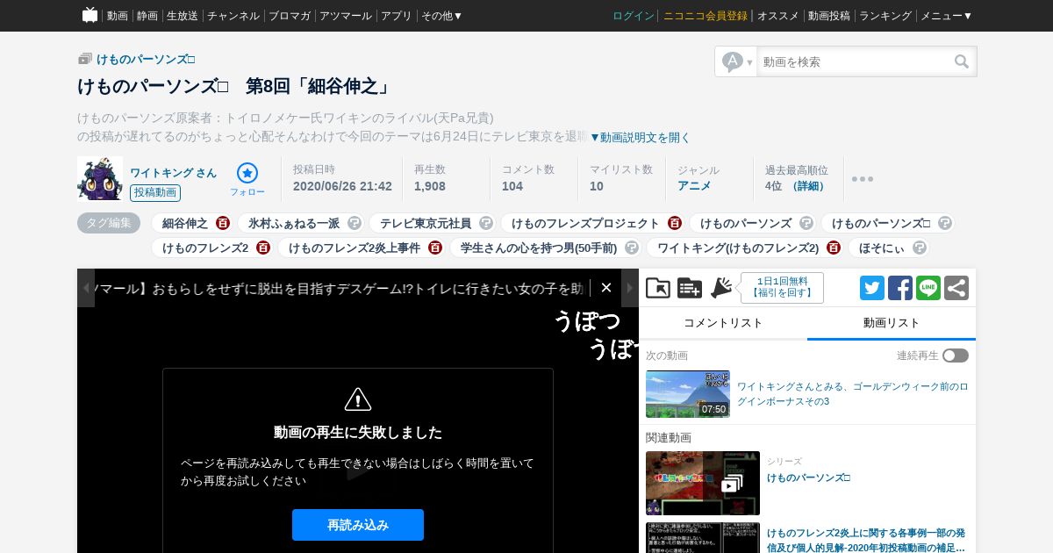Click dictionary icon for ワイトキング(けものフレンズ2) tag
This screenshot has height=553, width=1053.
[834, 248]
